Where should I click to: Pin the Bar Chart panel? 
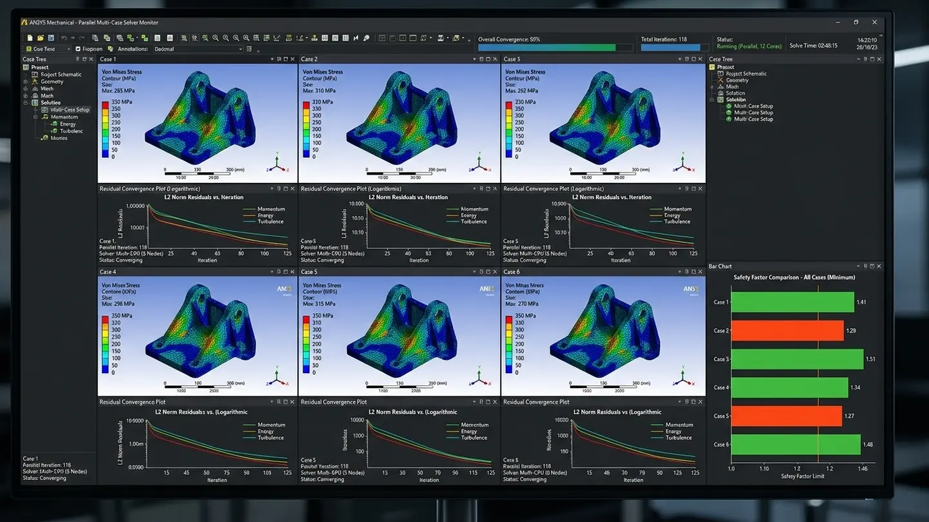pyautogui.click(x=864, y=266)
